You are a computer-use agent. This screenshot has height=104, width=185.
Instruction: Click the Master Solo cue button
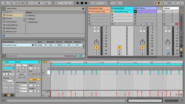click(x=168, y=48)
